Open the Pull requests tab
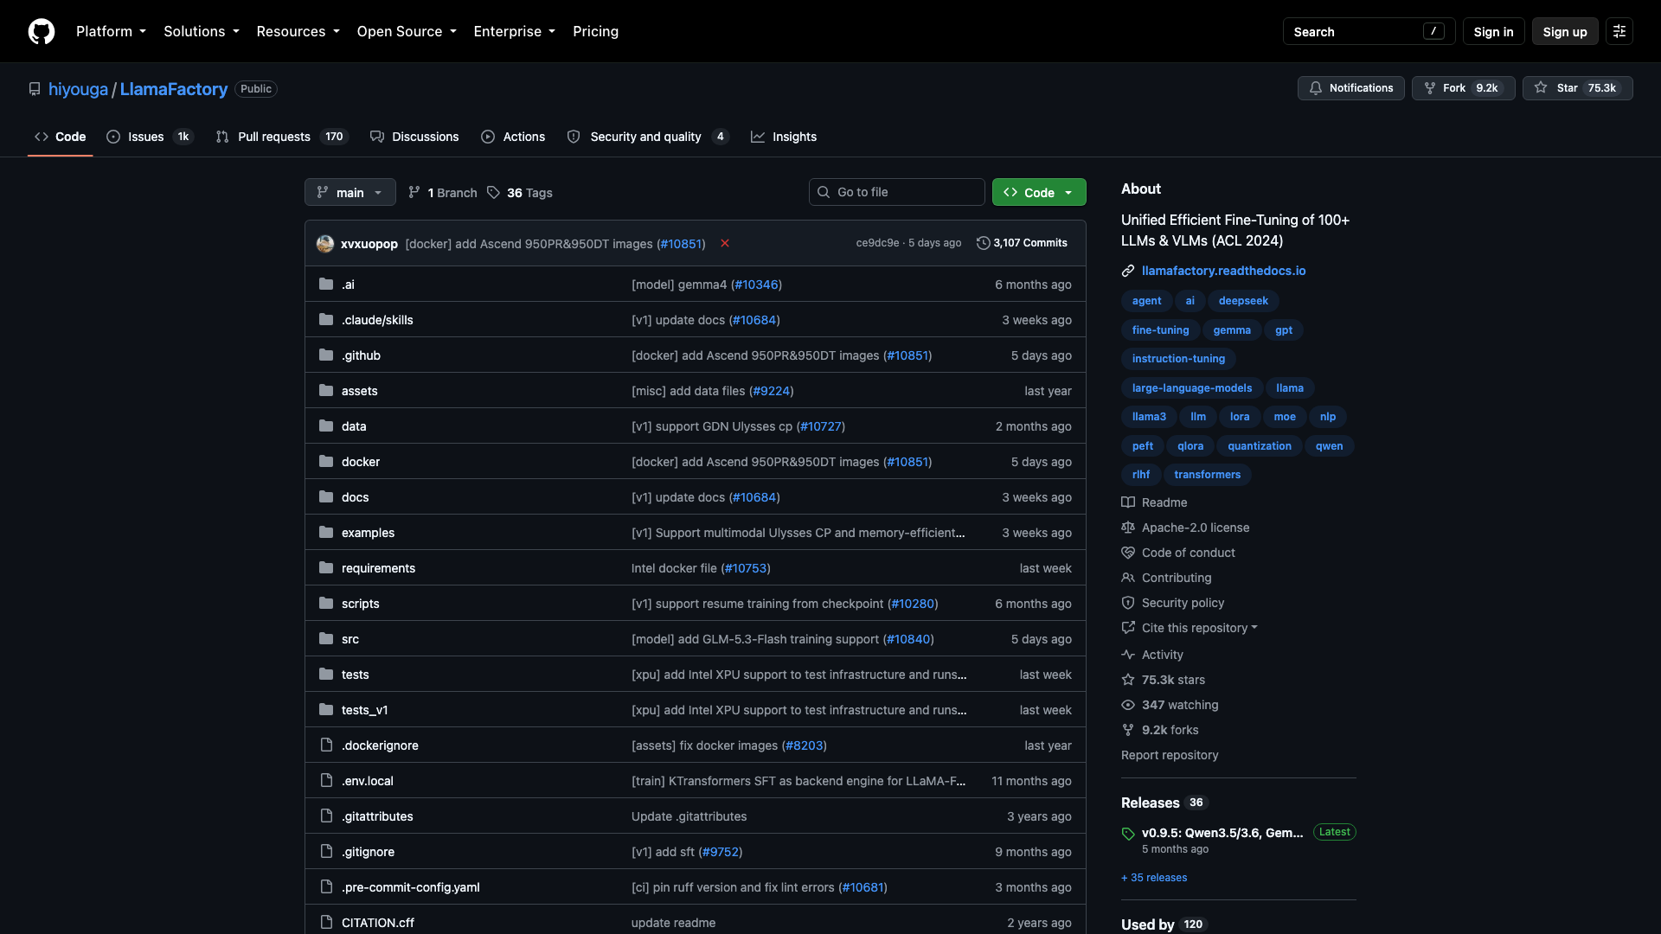1661x934 pixels. [281, 137]
